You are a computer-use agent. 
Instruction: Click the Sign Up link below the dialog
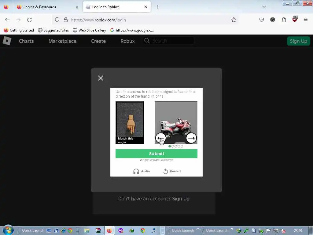(181, 199)
